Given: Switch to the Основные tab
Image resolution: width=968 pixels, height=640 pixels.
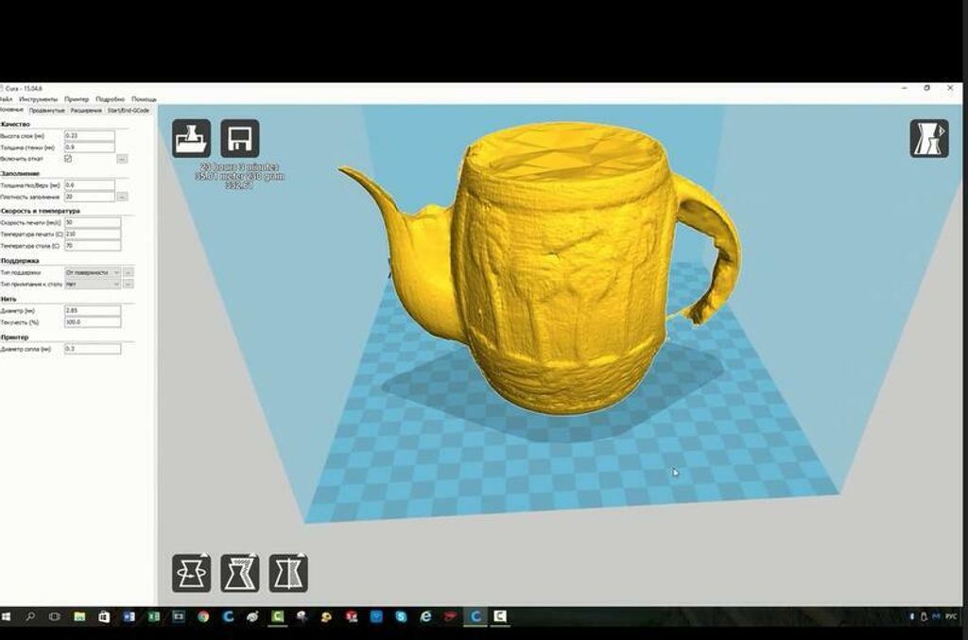Looking at the screenshot, I should tap(11, 110).
